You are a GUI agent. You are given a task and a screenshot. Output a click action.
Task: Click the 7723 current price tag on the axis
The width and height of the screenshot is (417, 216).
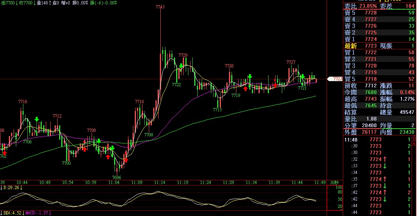[x=335, y=79]
